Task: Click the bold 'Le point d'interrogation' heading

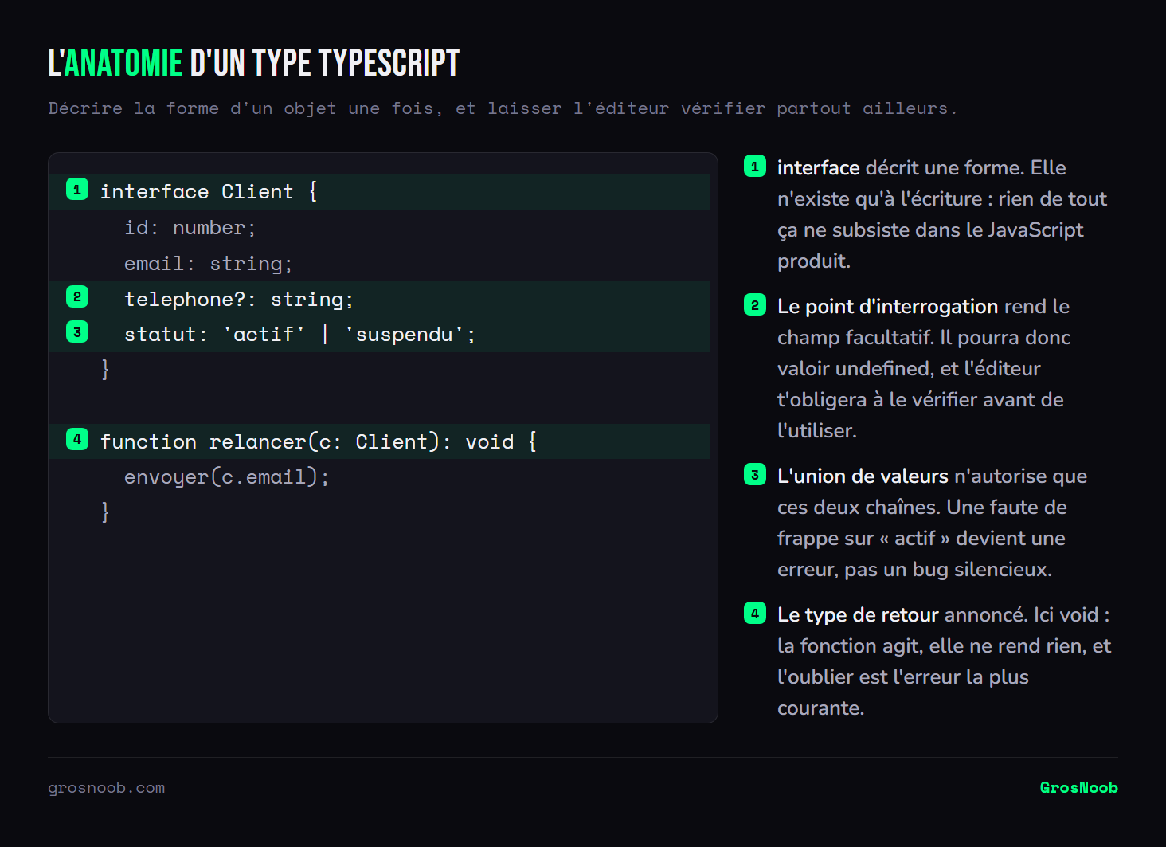Action: (x=887, y=307)
